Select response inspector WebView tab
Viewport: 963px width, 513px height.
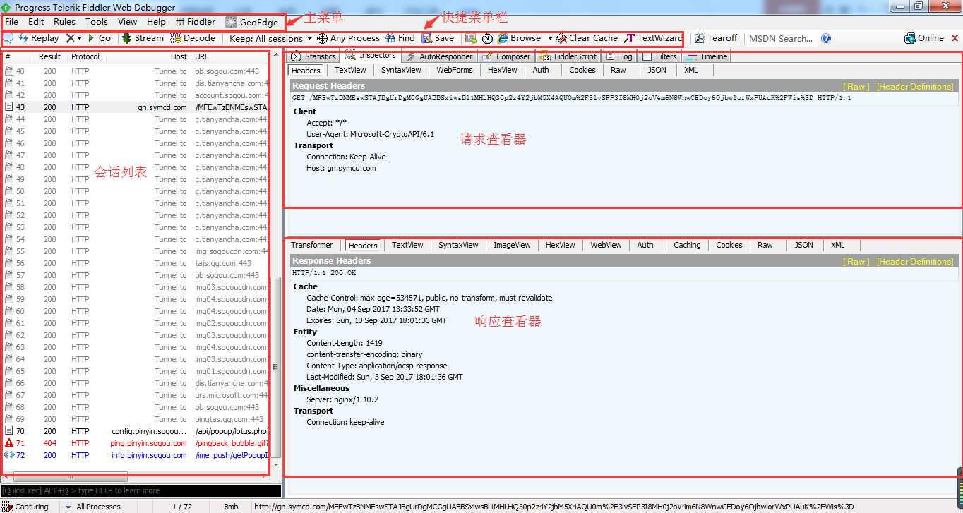pyautogui.click(x=606, y=245)
